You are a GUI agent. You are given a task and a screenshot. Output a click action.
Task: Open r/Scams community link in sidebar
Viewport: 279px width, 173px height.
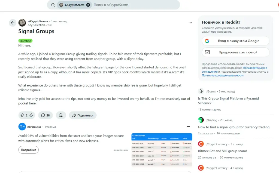pos(211,91)
